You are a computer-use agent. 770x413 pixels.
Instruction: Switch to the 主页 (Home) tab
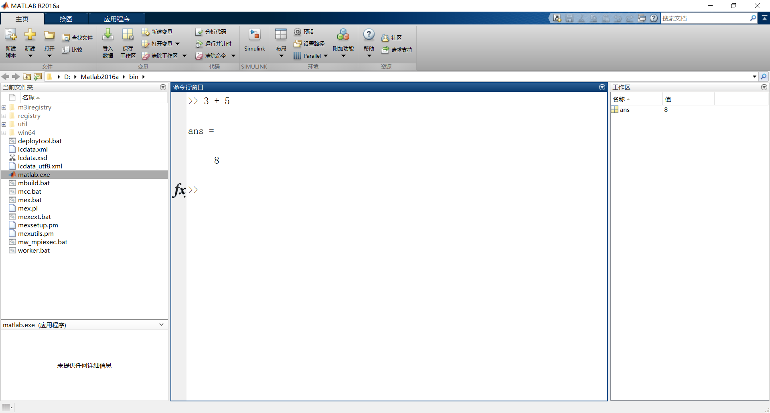point(22,19)
